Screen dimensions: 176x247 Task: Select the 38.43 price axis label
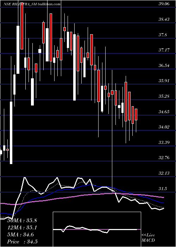pyautogui.click(x=164, y=19)
